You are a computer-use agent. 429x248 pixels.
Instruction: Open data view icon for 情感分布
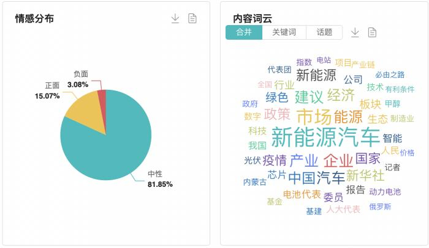[x=192, y=18]
